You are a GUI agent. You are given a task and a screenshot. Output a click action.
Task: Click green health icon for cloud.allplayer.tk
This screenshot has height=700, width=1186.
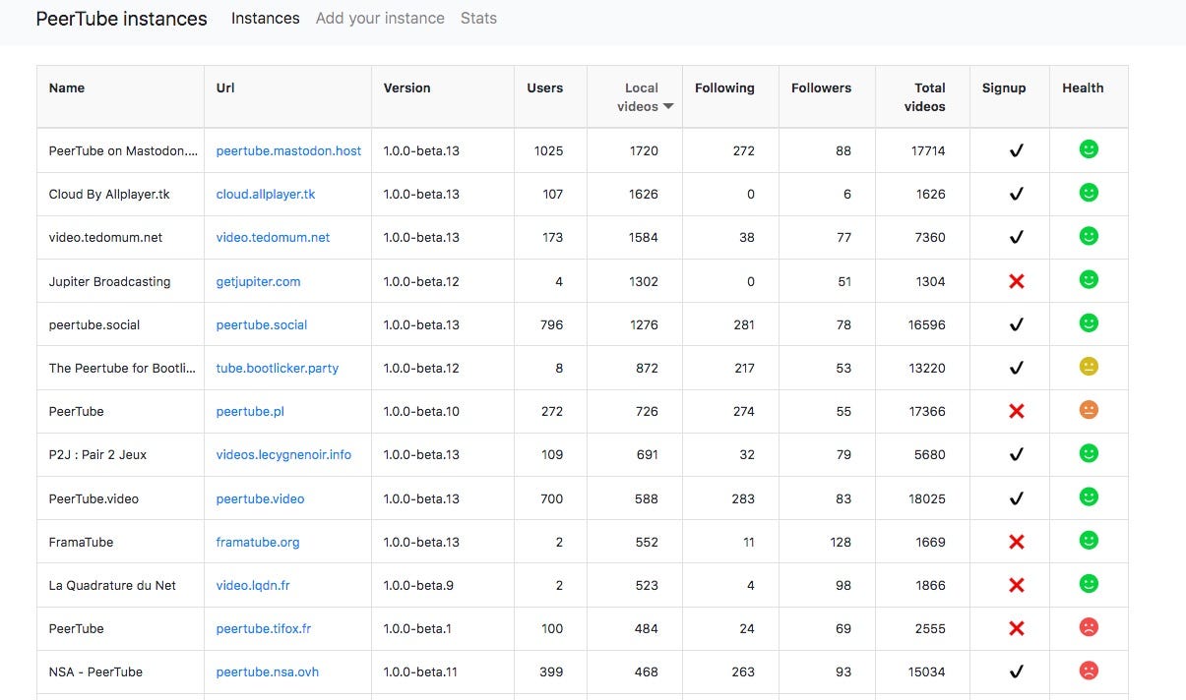tap(1088, 193)
